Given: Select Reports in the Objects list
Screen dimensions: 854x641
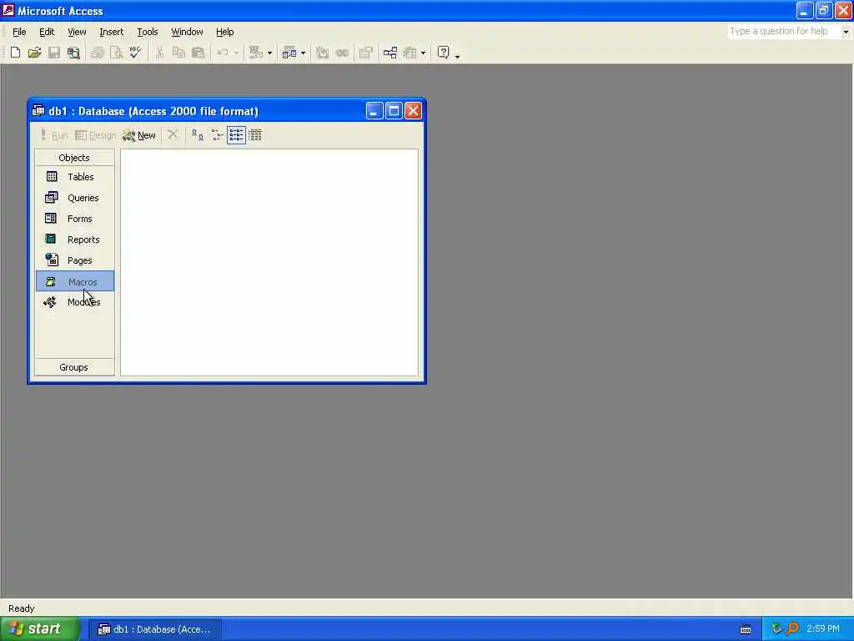Looking at the screenshot, I should pyautogui.click(x=74, y=240).
